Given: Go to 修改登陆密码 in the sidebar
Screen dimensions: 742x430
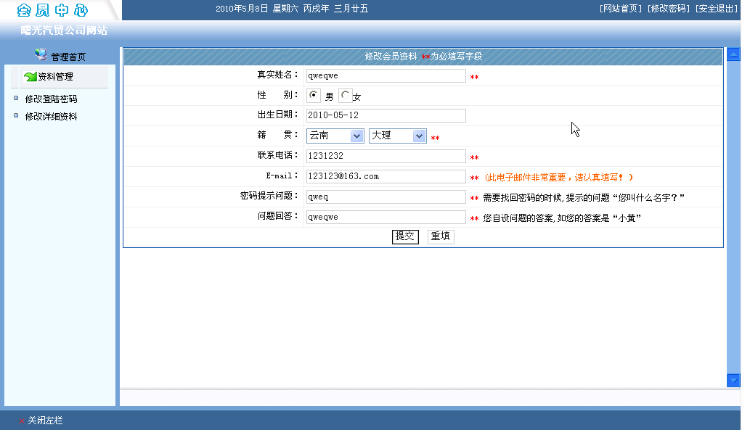Looking at the screenshot, I should coord(51,99).
